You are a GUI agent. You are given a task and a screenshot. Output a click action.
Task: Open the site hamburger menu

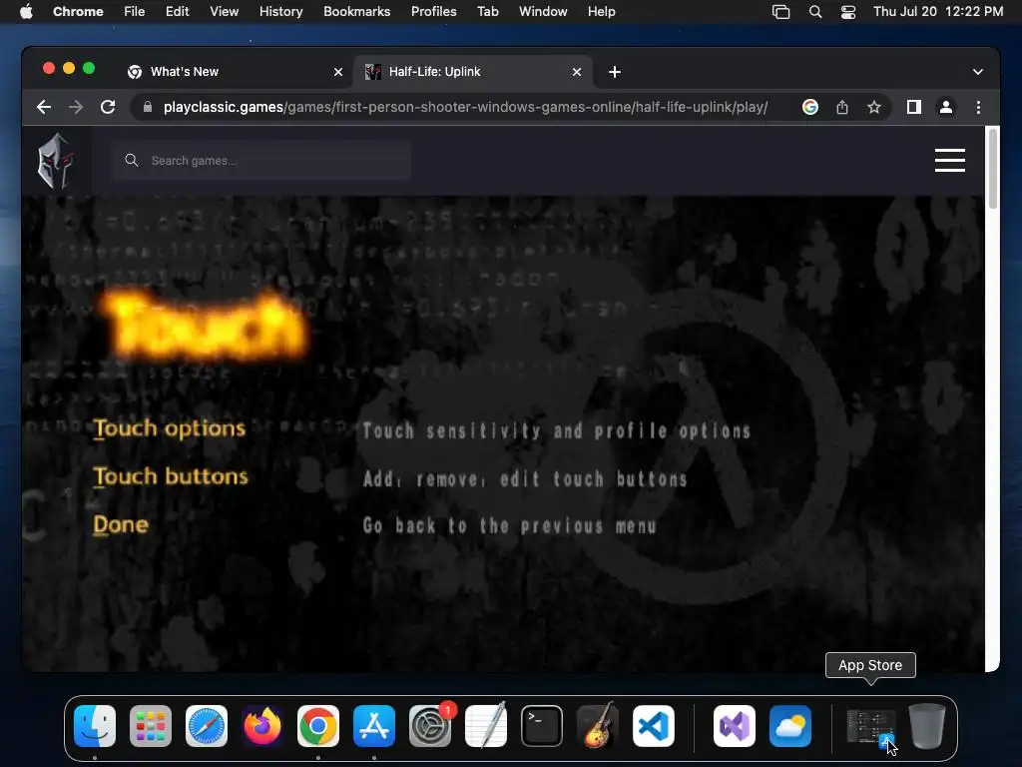coord(950,161)
